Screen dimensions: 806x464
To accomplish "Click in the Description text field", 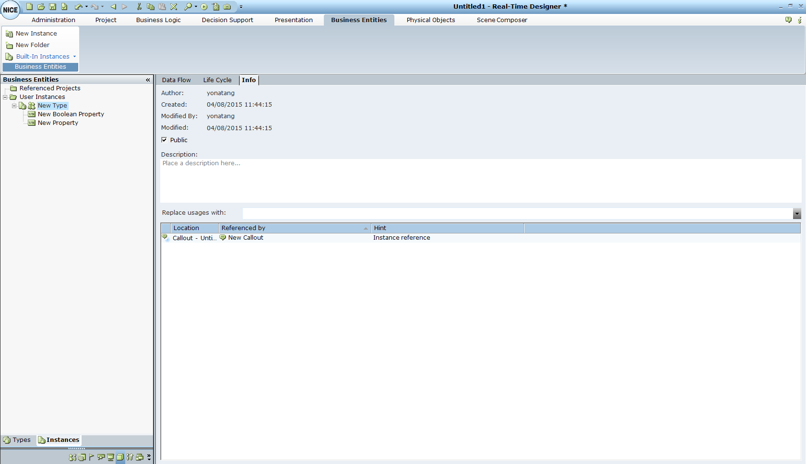I will point(480,180).
